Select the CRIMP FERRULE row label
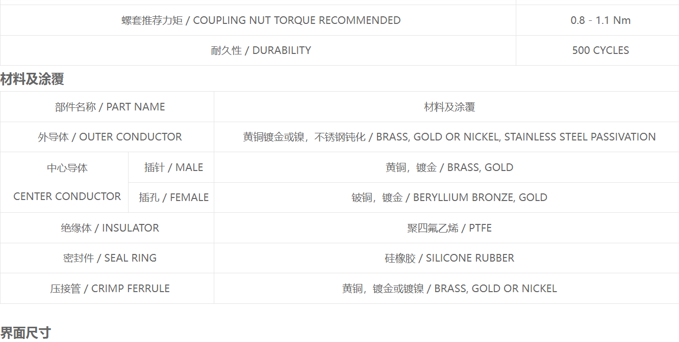The image size is (679, 342). click(x=107, y=289)
